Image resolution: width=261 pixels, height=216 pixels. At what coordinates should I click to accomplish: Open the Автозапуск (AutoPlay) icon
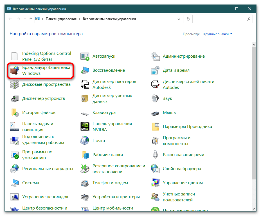tap(85, 56)
